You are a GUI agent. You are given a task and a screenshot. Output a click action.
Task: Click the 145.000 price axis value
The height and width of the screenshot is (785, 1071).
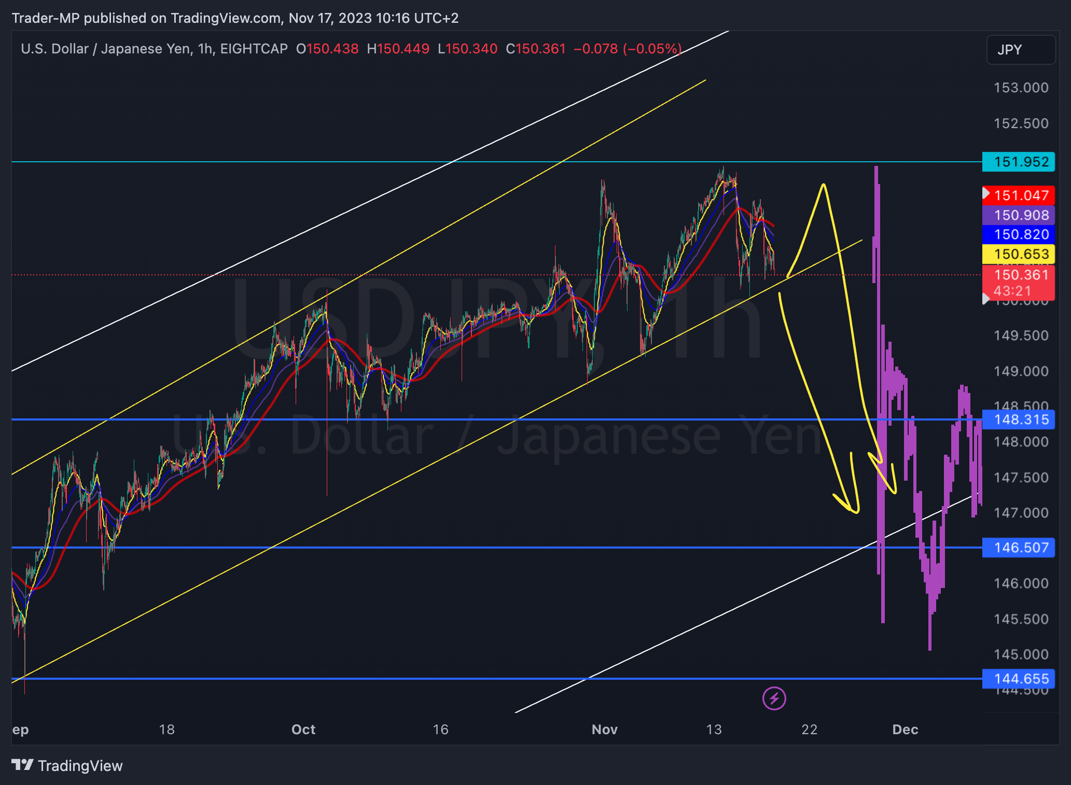click(1021, 654)
